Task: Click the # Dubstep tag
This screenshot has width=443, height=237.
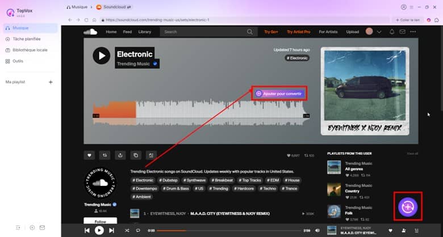Action: [168, 180]
